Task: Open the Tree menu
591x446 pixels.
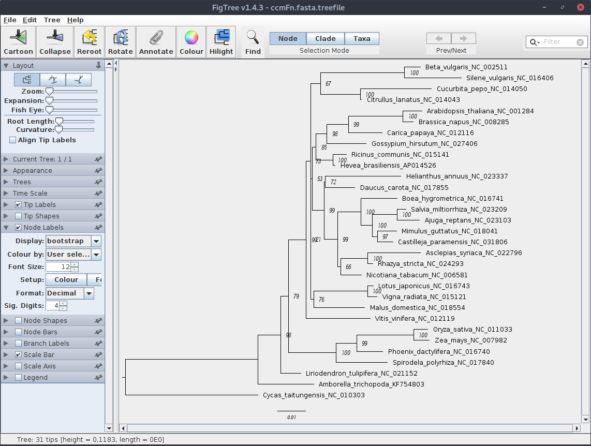Action: click(x=52, y=20)
